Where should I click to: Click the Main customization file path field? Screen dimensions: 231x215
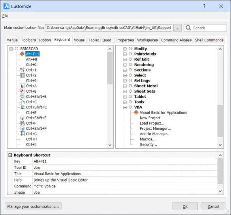pyautogui.click(x=109, y=28)
